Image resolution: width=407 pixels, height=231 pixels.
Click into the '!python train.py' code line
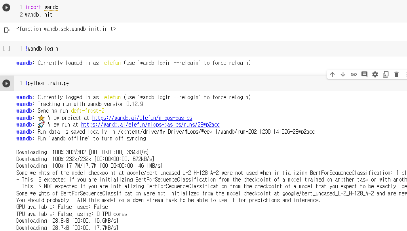[47, 83]
